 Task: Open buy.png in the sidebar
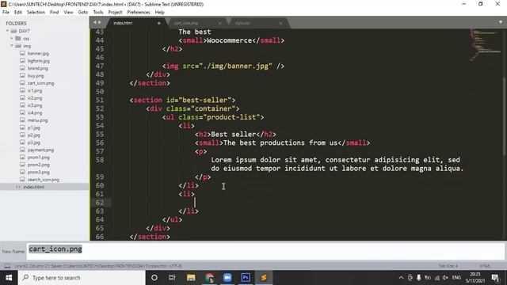click(36, 76)
